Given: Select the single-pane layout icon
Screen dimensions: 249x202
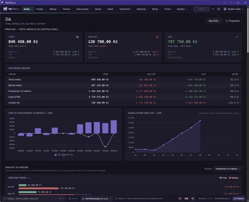Looking at the screenshot, I should [196, 9].
